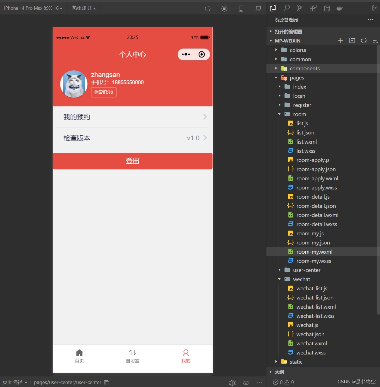Screen dimensions: 380x387
Task: Open room-apply.json file
Action: [316, 169]
